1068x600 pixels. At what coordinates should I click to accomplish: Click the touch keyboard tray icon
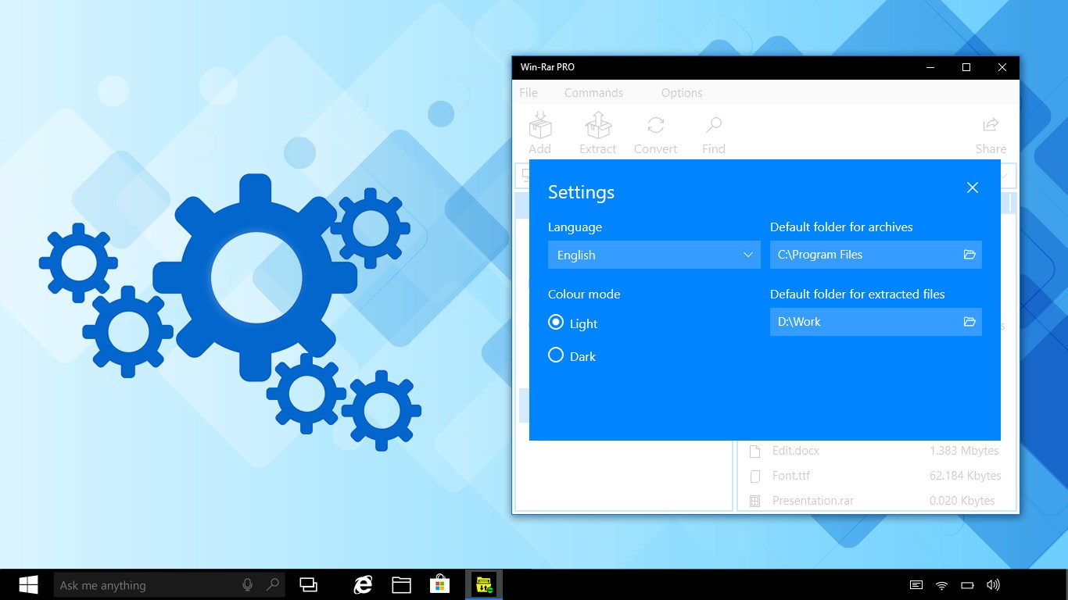pos(916,585)
